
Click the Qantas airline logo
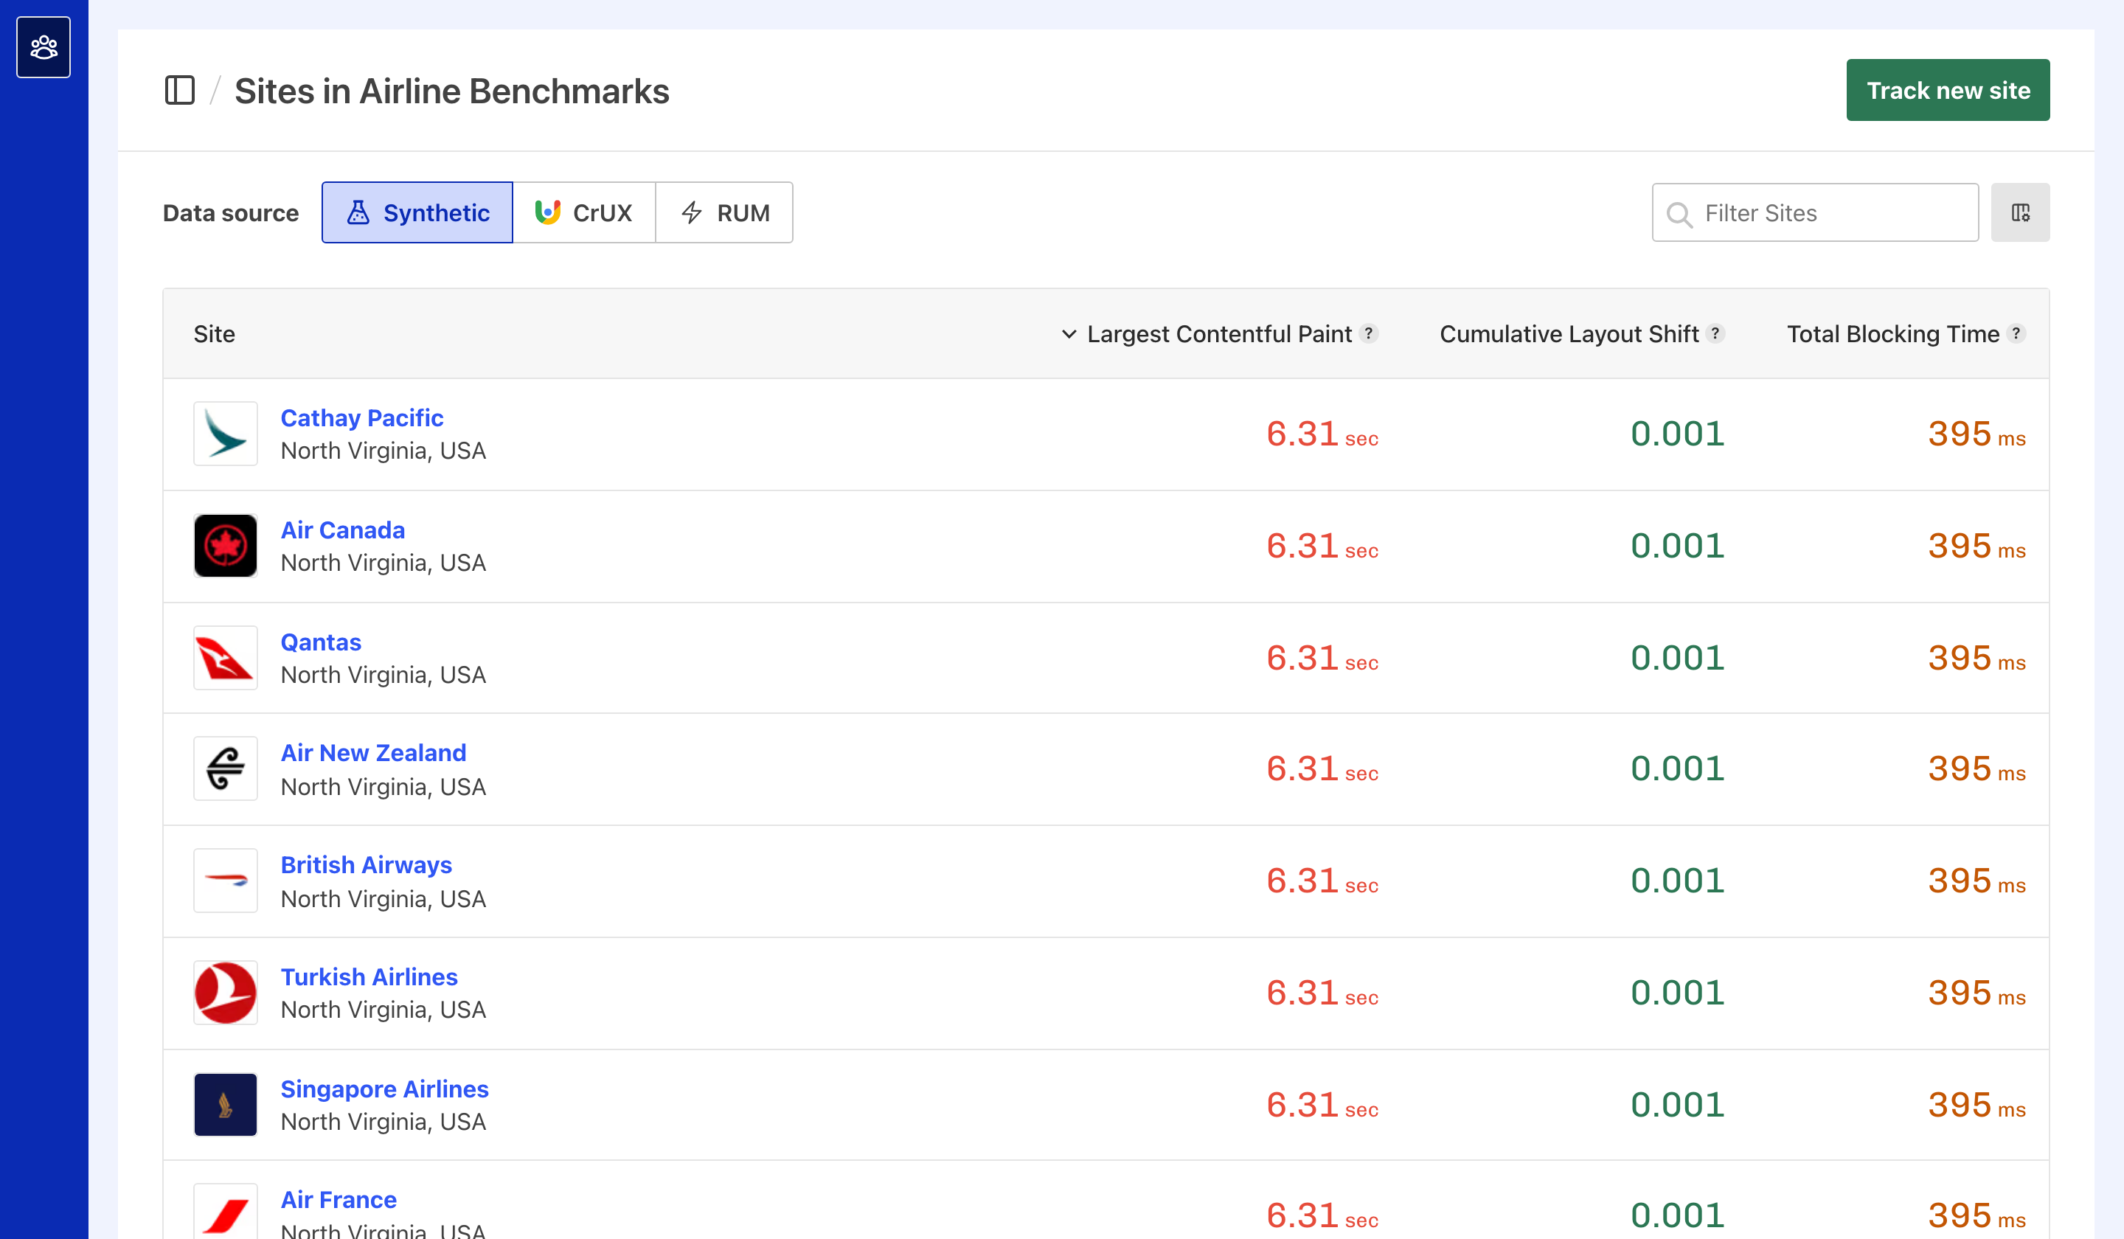tap(225, 657)
